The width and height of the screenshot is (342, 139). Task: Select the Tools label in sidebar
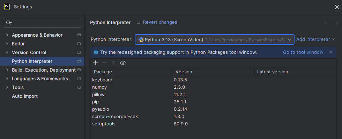[18, 87]
